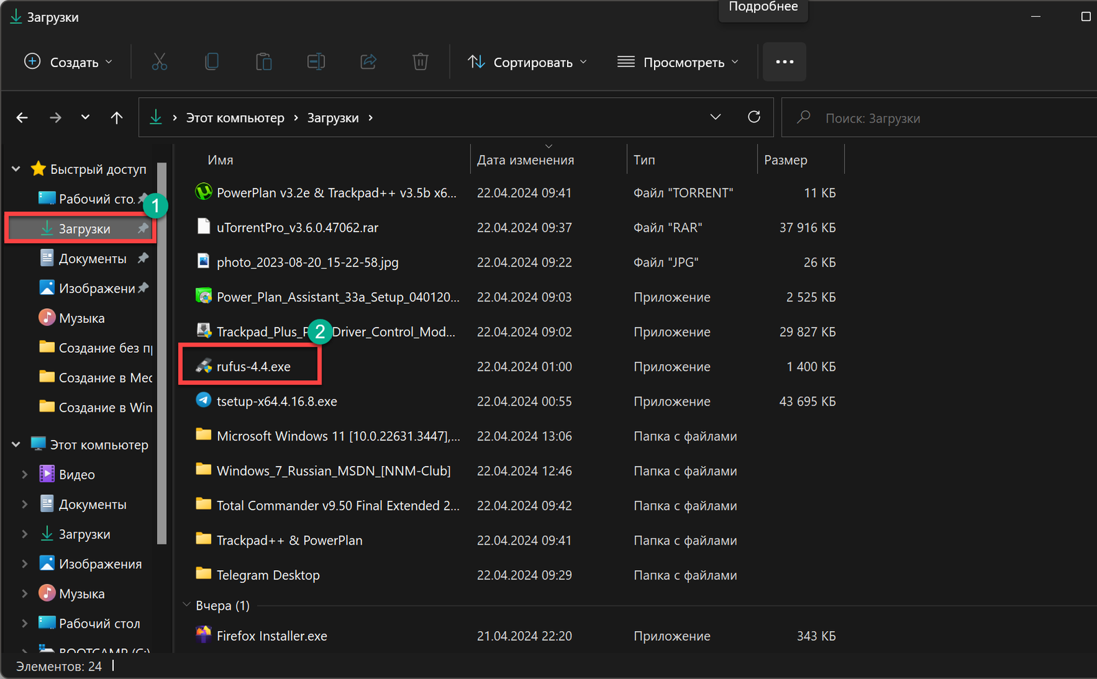Click Файл "TORRENT" type cell

coord(683,193)
